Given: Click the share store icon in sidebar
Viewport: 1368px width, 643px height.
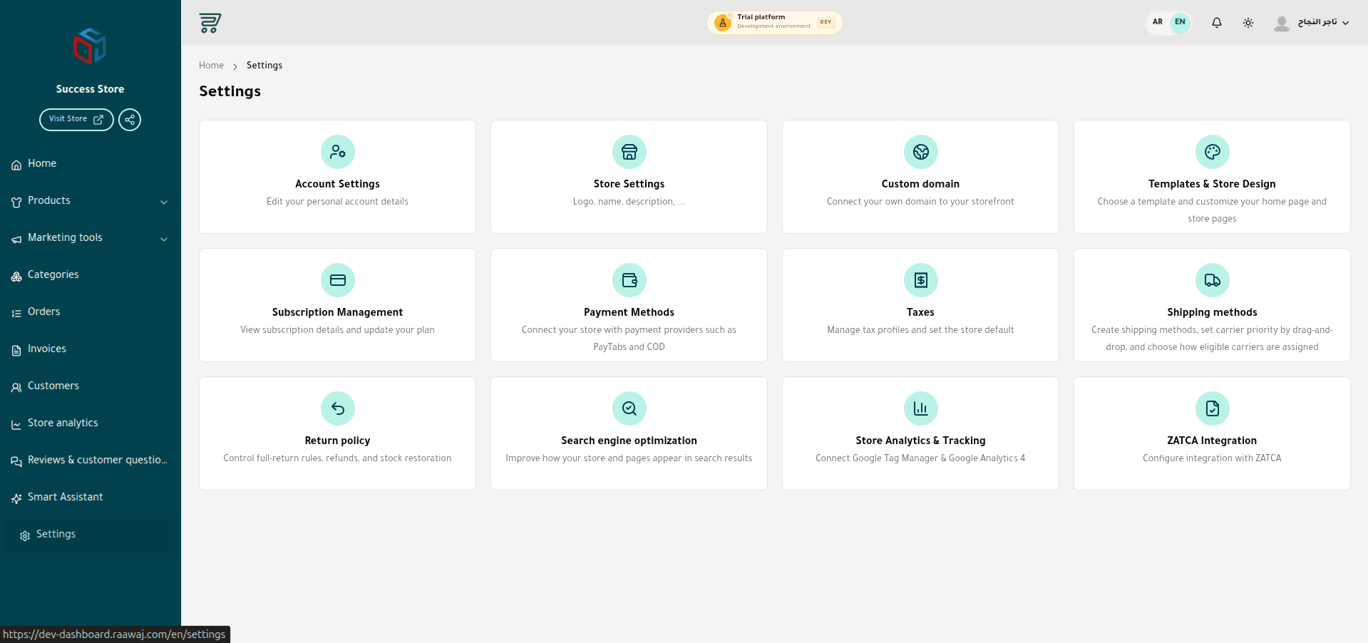Looking at the screenshot, I should (x=130, y=120).
